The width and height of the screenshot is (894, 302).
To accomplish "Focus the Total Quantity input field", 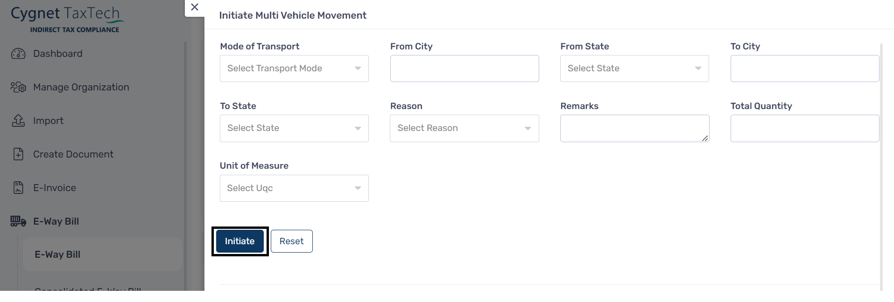I will pos(805,128).
